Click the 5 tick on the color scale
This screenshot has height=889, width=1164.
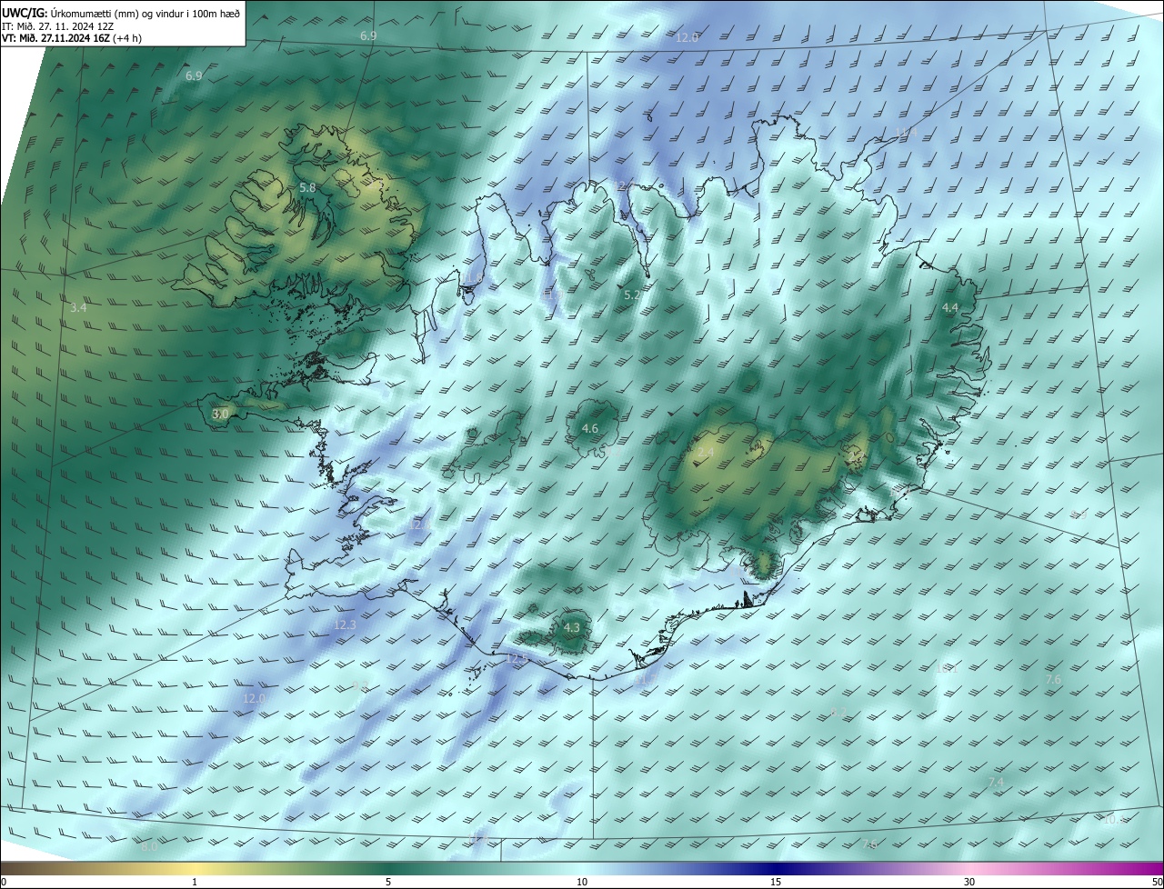[x=388, y=882]
